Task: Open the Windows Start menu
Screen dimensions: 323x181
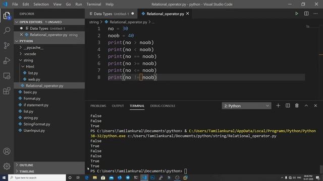Action: pyautogui.click(x=4, y=177)
